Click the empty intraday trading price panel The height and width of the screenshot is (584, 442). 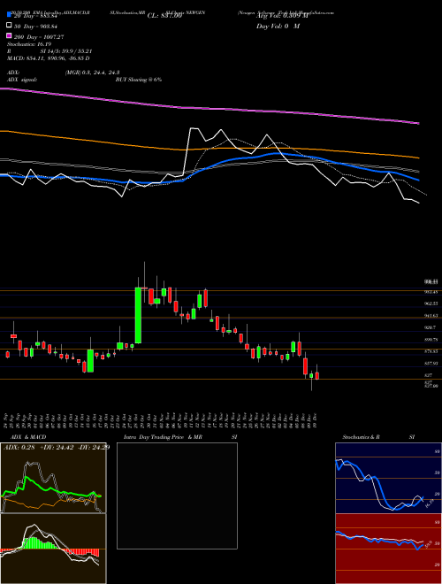[x=177, y=496]
